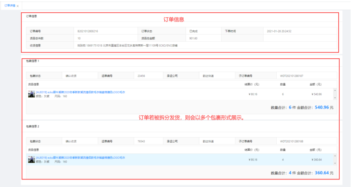
Task: Close the 订单详情 tab
Action: click(x=18, y=6)
